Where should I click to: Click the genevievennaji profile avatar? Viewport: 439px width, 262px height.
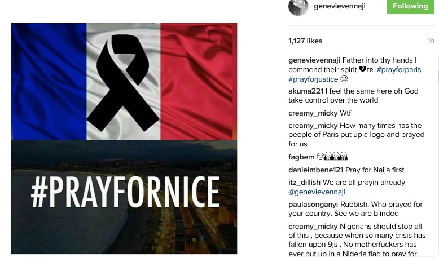(x=298, y=7)
